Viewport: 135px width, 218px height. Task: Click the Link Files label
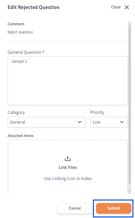68,167
